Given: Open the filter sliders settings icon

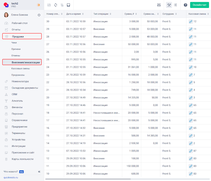Looking at the screenshot, I should pyautogui.click(x=159, y=5).
